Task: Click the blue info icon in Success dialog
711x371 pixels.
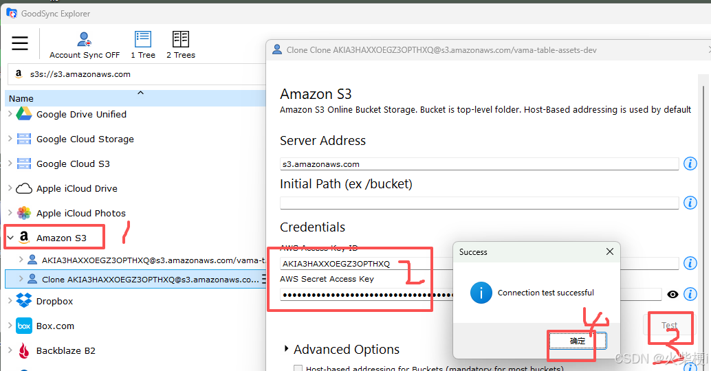Action: pos(481,293)
